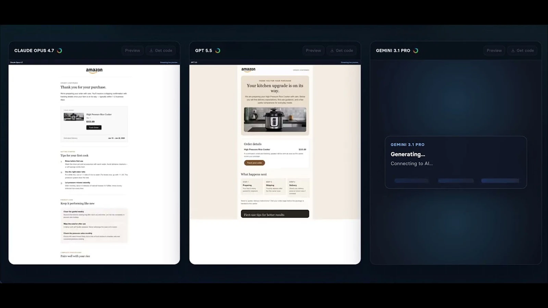Screen dimensions: 548x308
Task: Click rice cooker thumbnail in Claude order card
Action: (74, 117)
